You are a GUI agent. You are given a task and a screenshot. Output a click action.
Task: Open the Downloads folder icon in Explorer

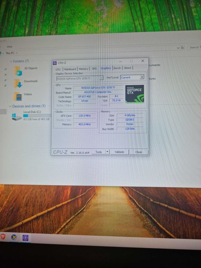[x=18, y=84]
